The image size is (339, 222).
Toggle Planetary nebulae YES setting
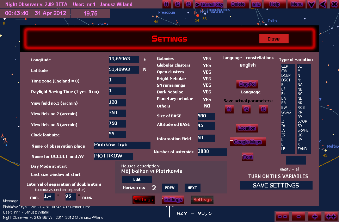pyautogui.click(x=207, y=100)
